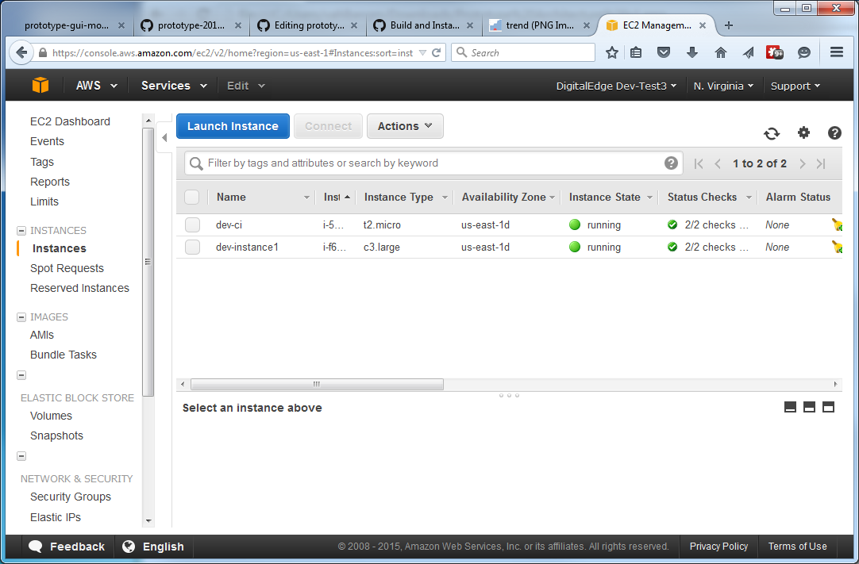This screenshot has height=564, width=859.
Task: Open the AWS dropdown menu
Action: tap(96, 86)
